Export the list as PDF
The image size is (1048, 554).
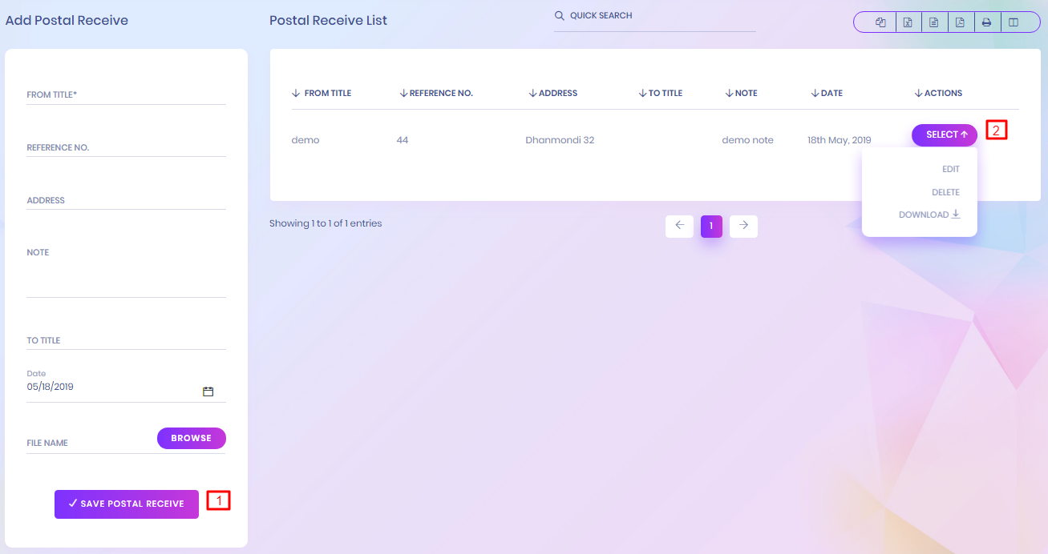click(960, 22)
